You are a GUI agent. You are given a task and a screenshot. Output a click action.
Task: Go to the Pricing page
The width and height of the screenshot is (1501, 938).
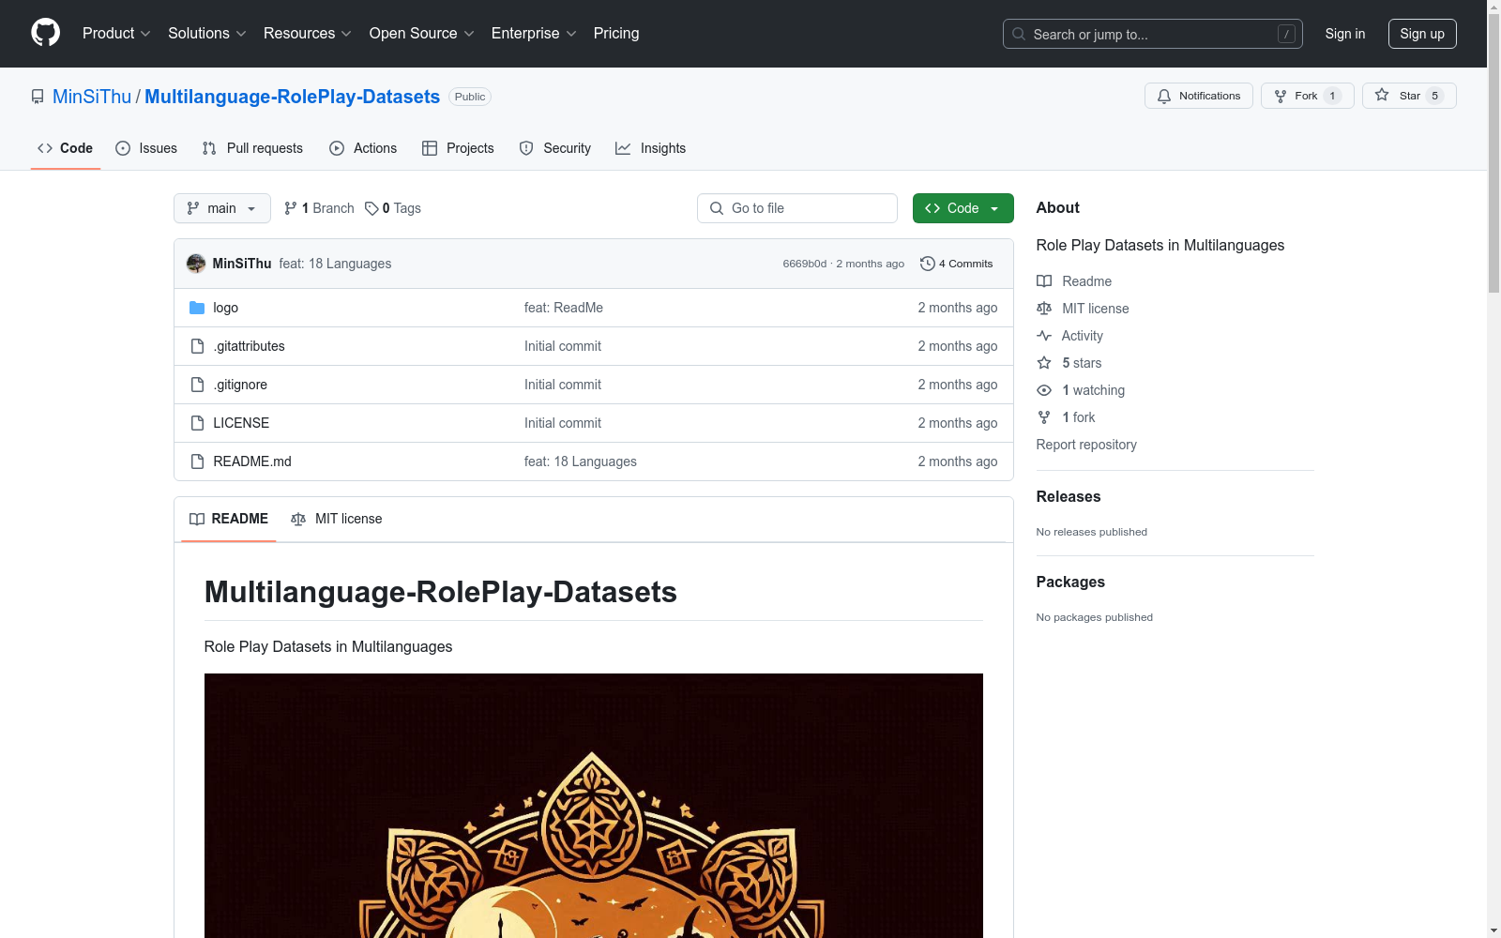(x=616, y=33)
